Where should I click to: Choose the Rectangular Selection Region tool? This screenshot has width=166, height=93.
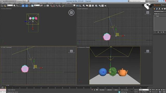(x=20, y=6)
